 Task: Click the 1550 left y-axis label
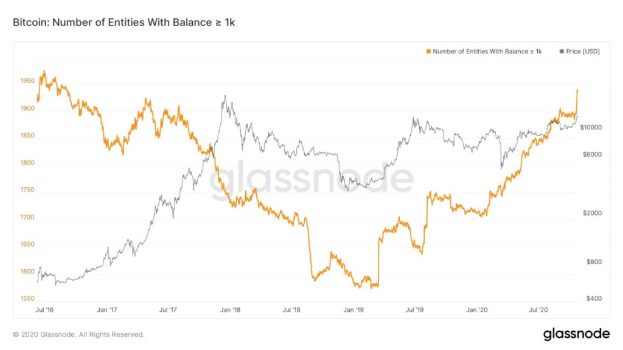26,299
